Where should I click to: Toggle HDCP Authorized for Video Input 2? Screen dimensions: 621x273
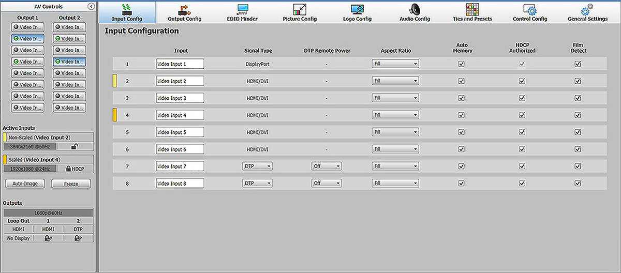click(x=522, y=81)
